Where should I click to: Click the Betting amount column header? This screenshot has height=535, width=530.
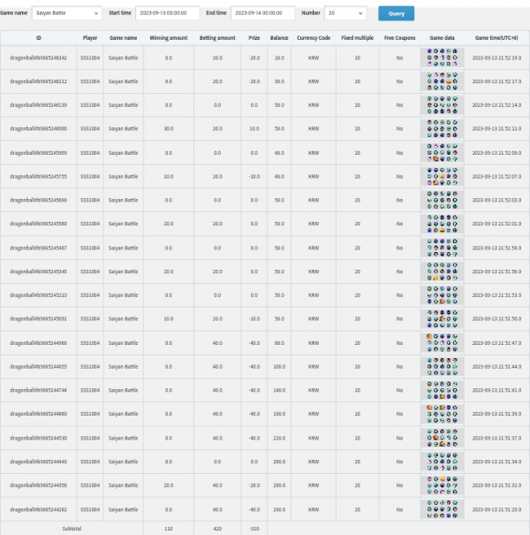217,38
